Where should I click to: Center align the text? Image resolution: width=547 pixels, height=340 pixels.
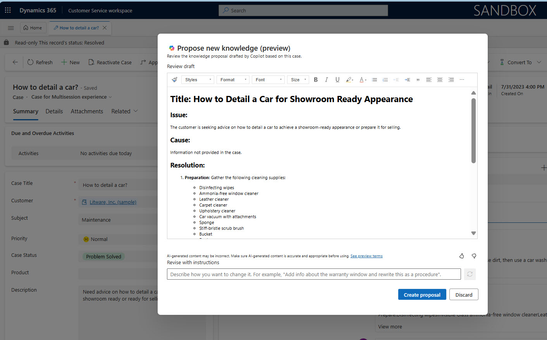pyautogui.click(x=440, y=80)
